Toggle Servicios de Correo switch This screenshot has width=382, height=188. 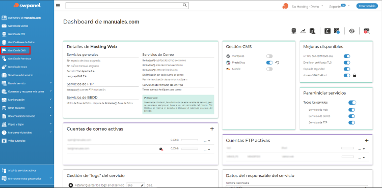(x=352, y=116)
